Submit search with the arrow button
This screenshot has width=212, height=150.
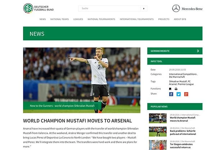pos(144,8)
